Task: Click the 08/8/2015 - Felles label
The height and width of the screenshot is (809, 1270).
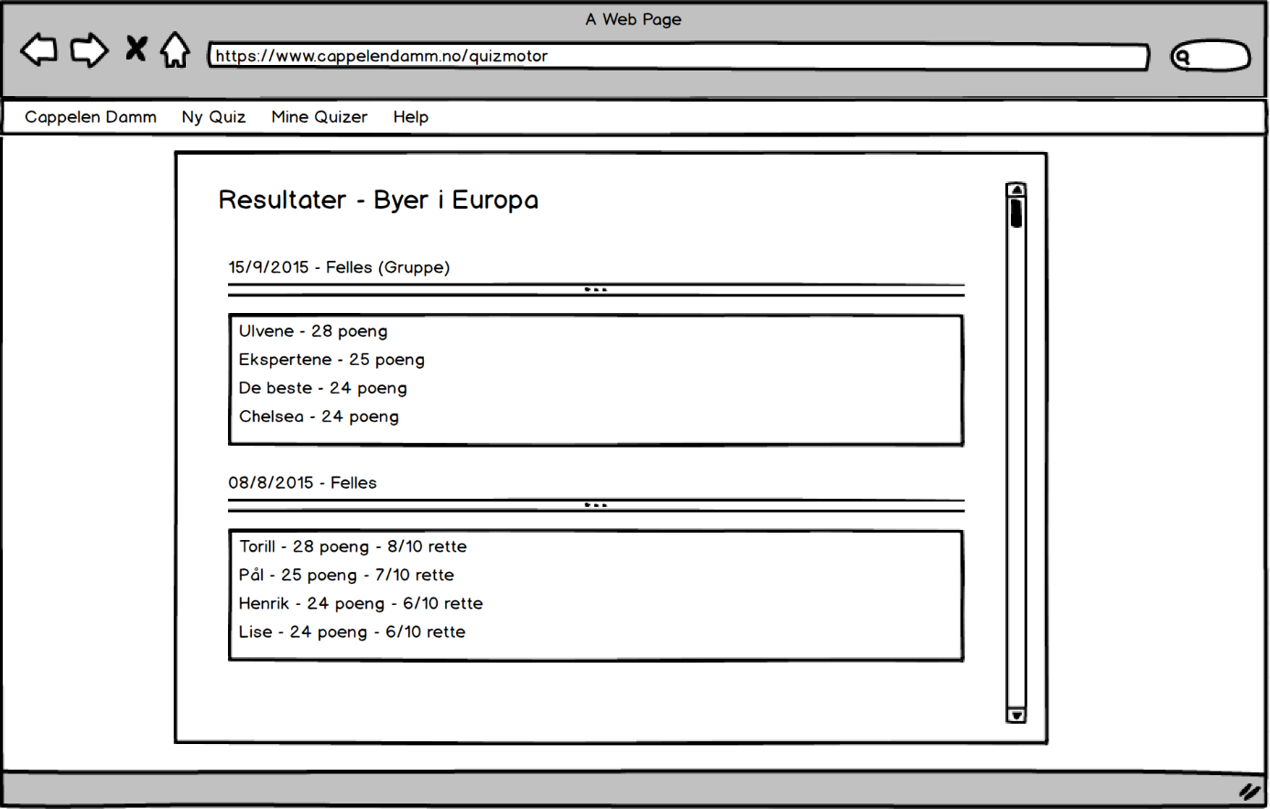Action: (302, 482)
